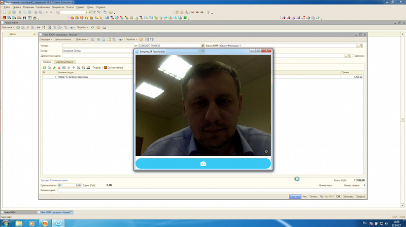
Task: Click the Тип цен: Розничная цена link
Action: coord(54,180)
